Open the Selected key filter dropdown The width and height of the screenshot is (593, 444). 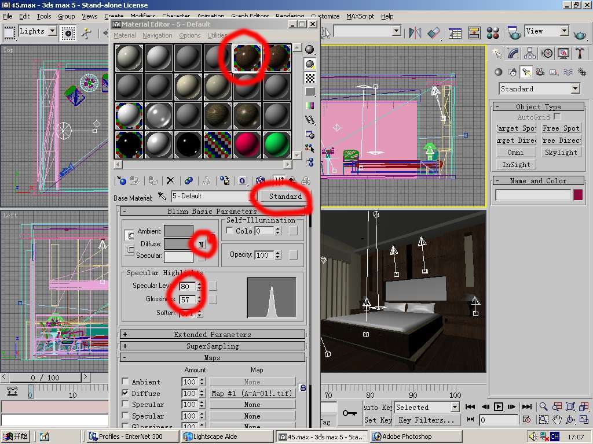[455, 407]
